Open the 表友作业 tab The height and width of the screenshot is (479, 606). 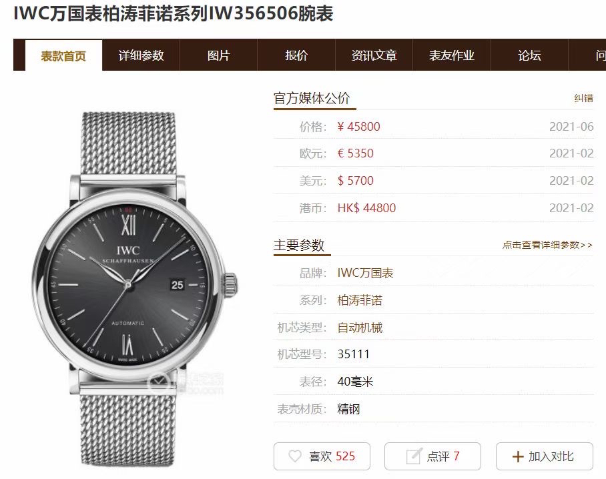(x=452, y=55)
